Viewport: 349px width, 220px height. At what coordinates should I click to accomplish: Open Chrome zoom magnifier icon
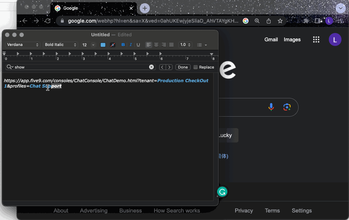(257, 21)
